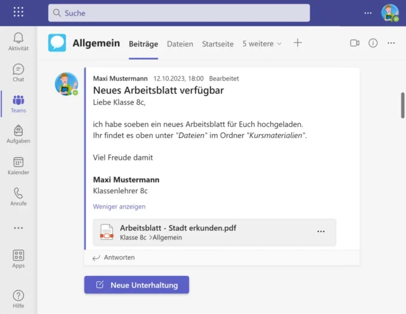This screenshot has height=314, width=406.
Task: Switch to the Startseite tab
Action: pyautogui.click(x=218, y=44)
